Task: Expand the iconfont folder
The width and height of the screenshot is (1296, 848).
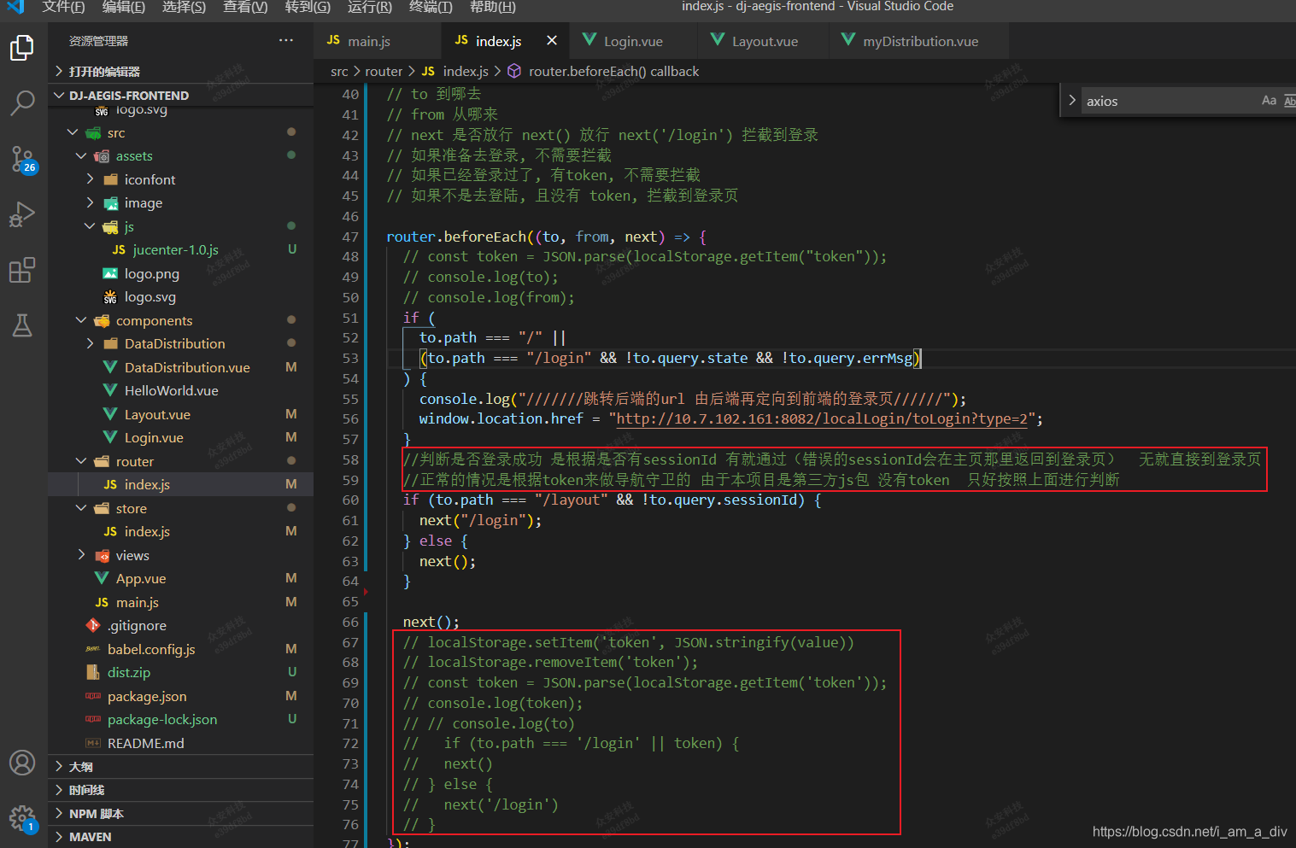Action: [x=181, y=179]
